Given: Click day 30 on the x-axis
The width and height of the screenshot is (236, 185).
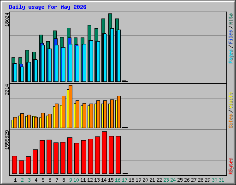Looking at the screenshot, I should click(214, 180).
